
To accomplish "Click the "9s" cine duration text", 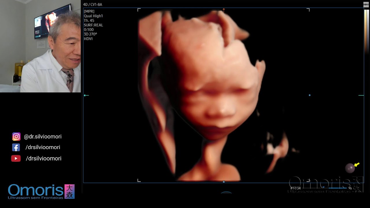I will pyautogui.click(x=350, y=188).
